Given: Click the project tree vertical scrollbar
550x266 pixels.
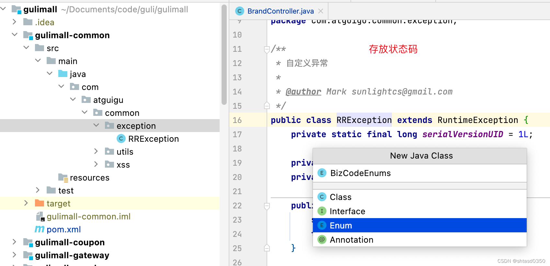Looking at the screenshot, I should pyautogui.click(x=224, y=55).
